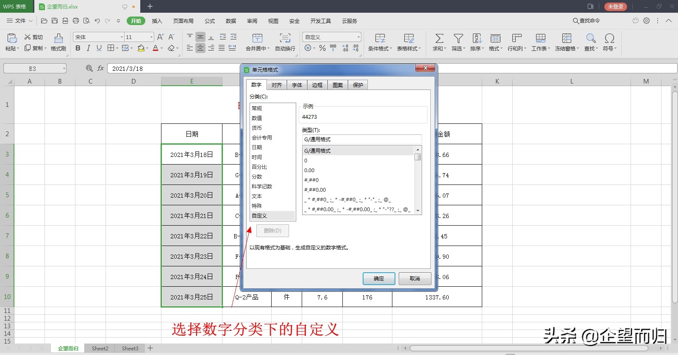Click the 未登录 login button
Viewport: 678px width, 355px height.
click(616, 7)
